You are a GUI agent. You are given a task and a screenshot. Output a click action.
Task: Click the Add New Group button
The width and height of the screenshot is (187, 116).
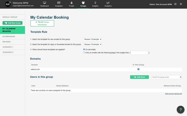click(x=12, y=23)
